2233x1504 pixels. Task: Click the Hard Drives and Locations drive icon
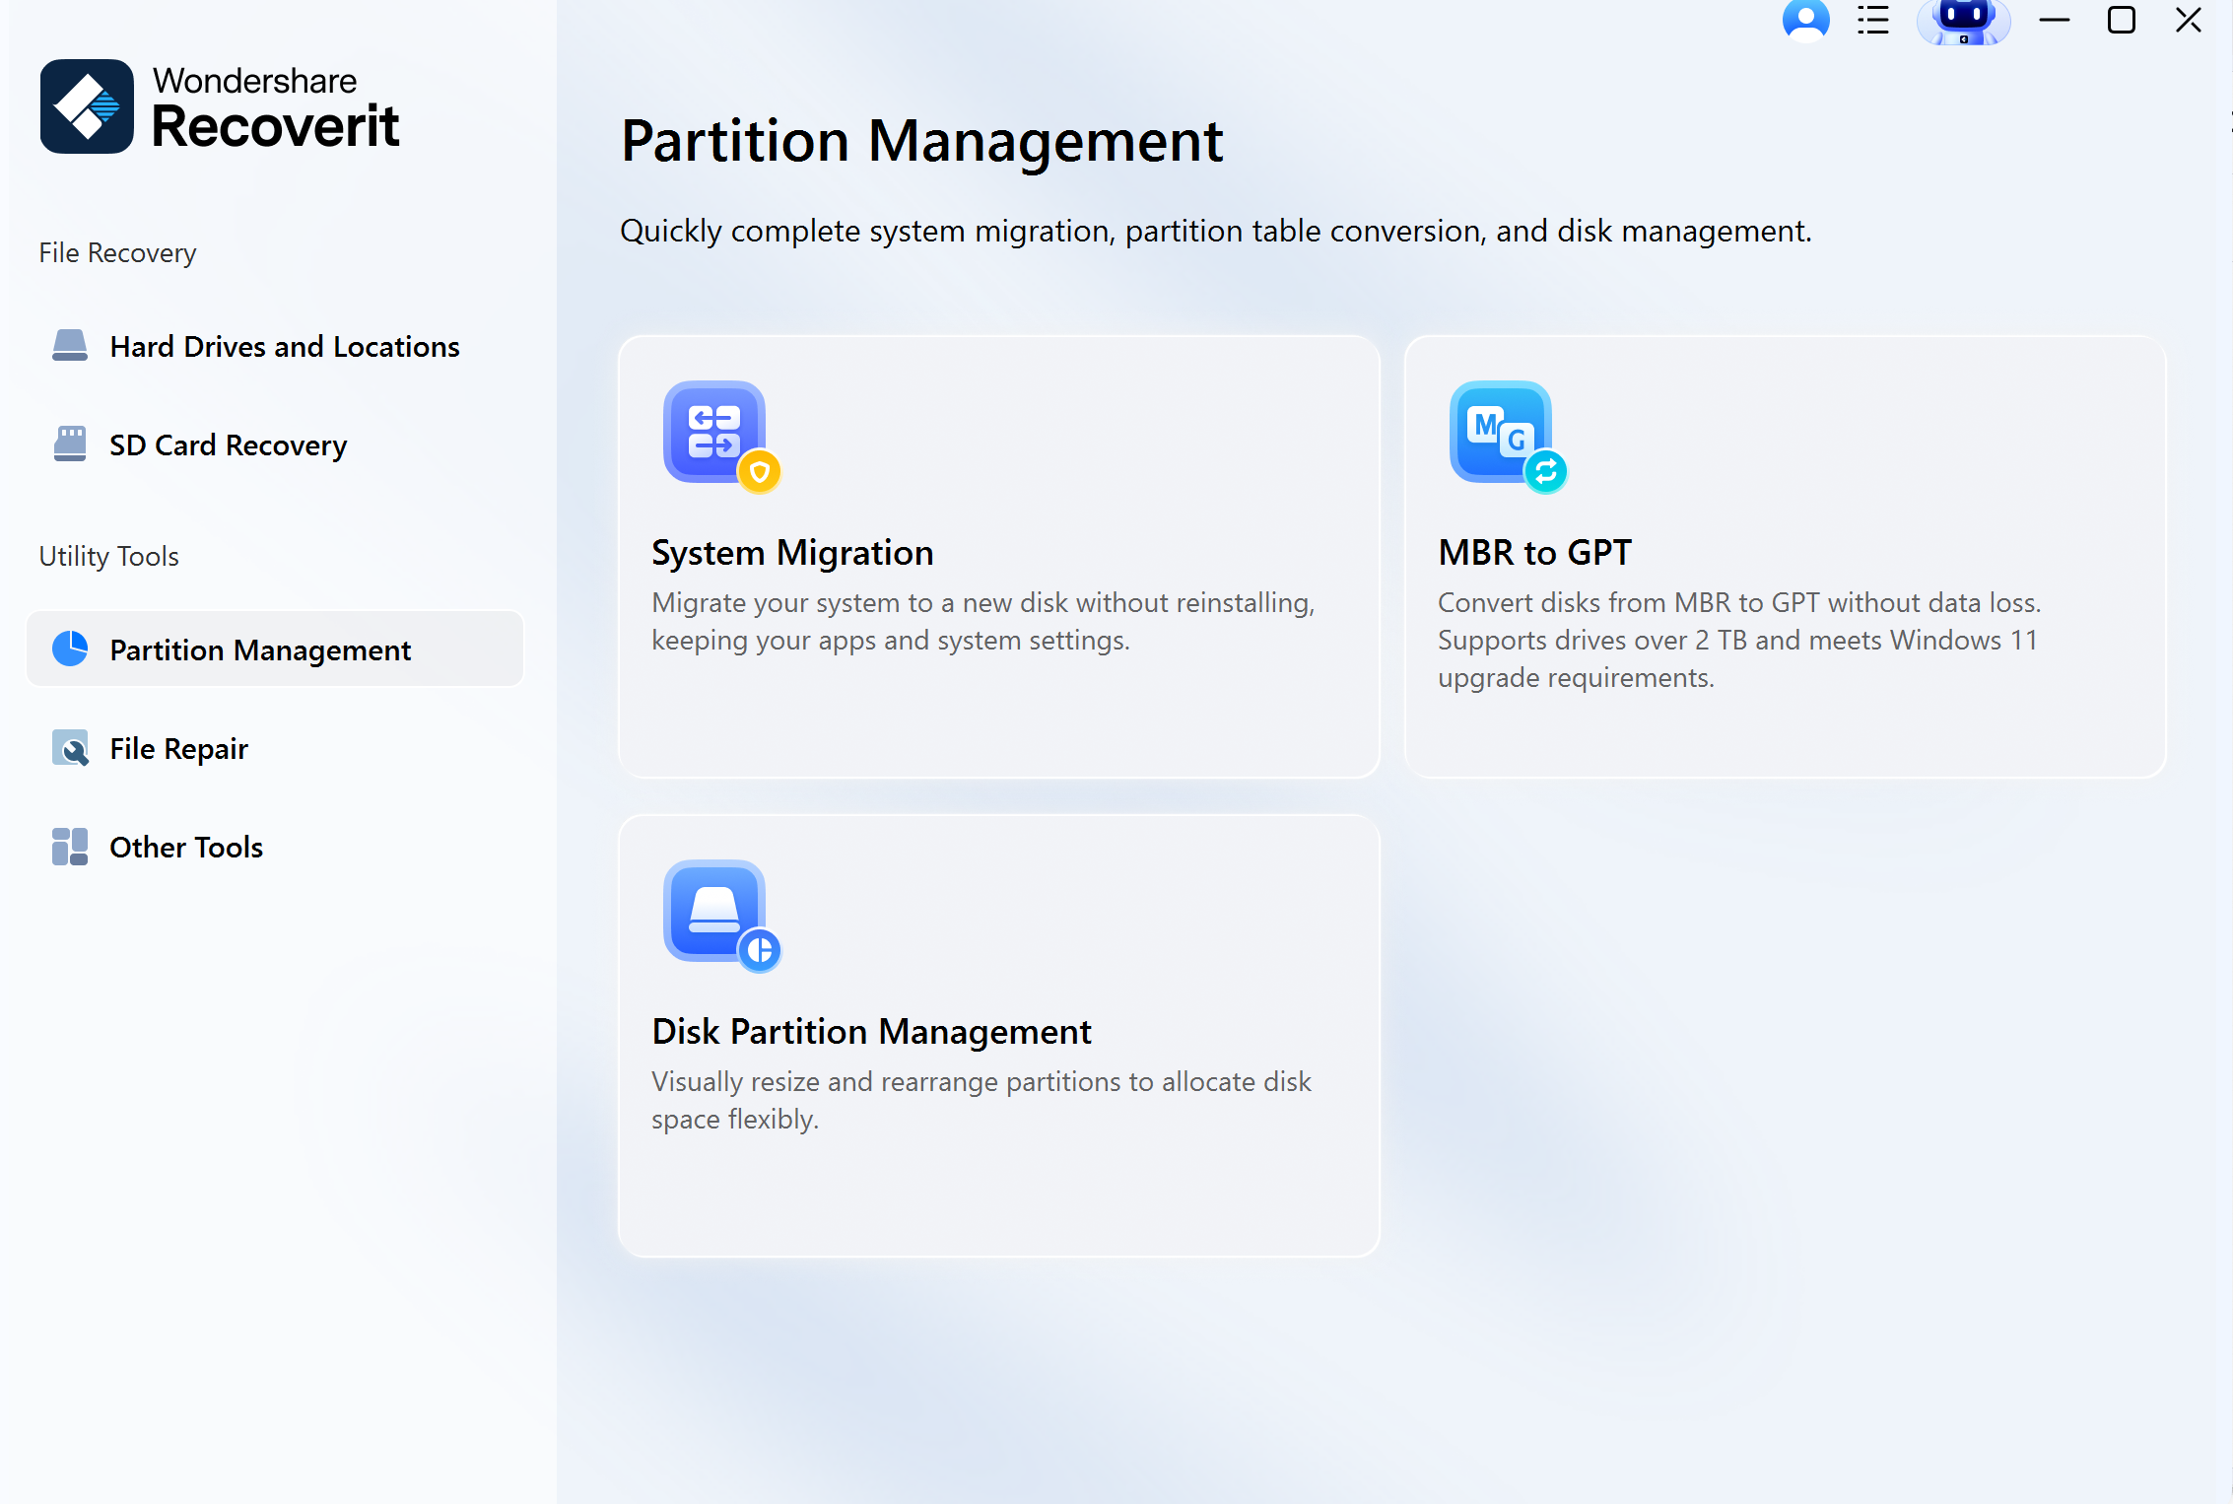[x=70, y=346]
